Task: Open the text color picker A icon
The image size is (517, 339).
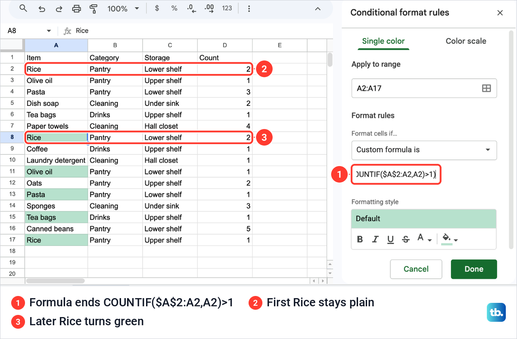Action: pyautogui.click(x=424, y=239)
